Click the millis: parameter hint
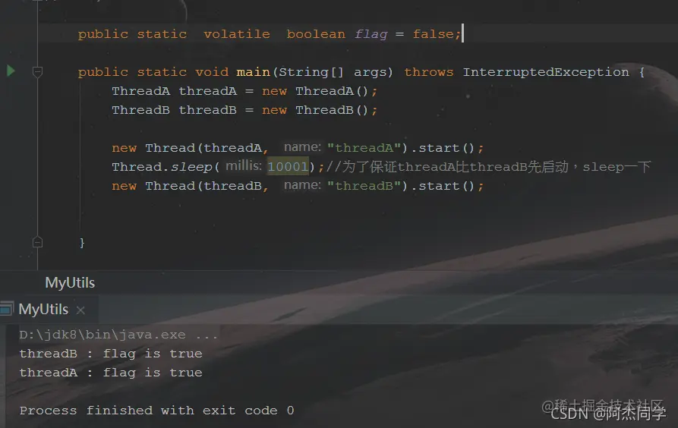678x428 pixels. (x=244, y=165)
